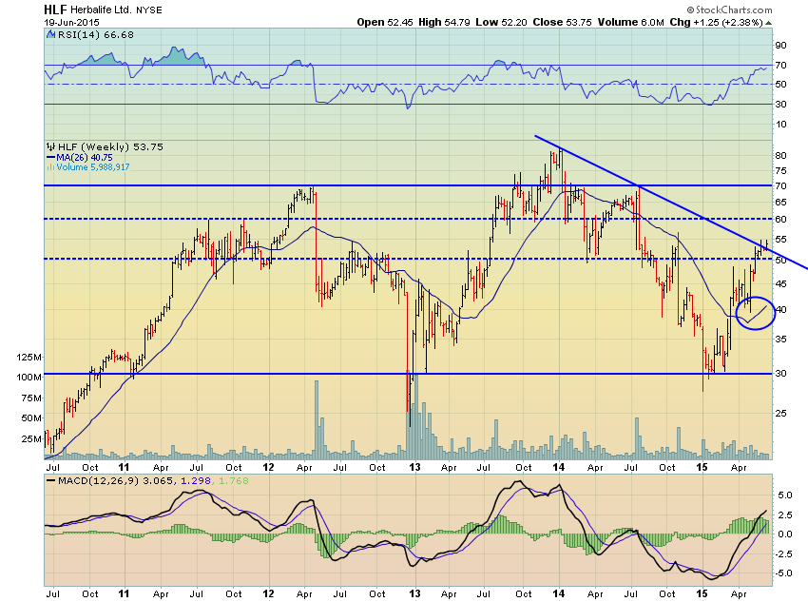Click the -5.0 label on MACD axis
Screen dimensions: 808x602
coord(783,573)
